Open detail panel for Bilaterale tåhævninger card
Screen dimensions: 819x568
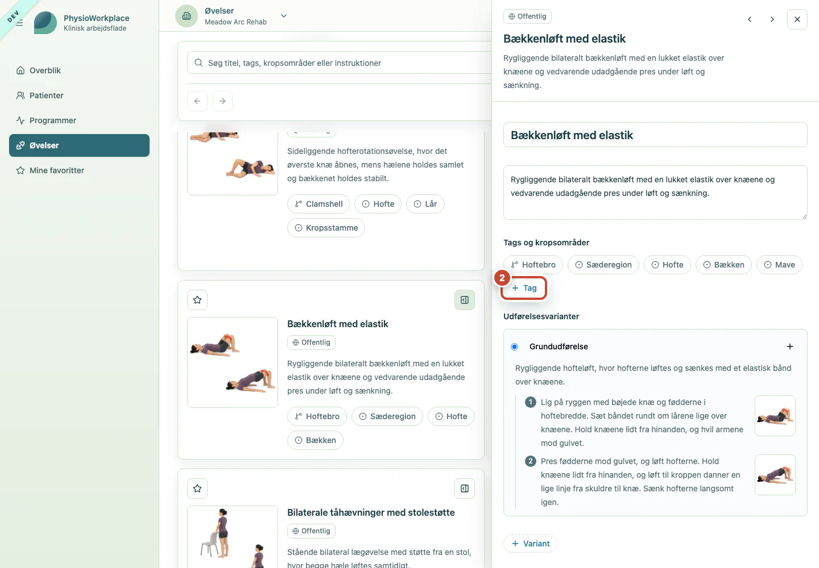click(x=465, y=488)
